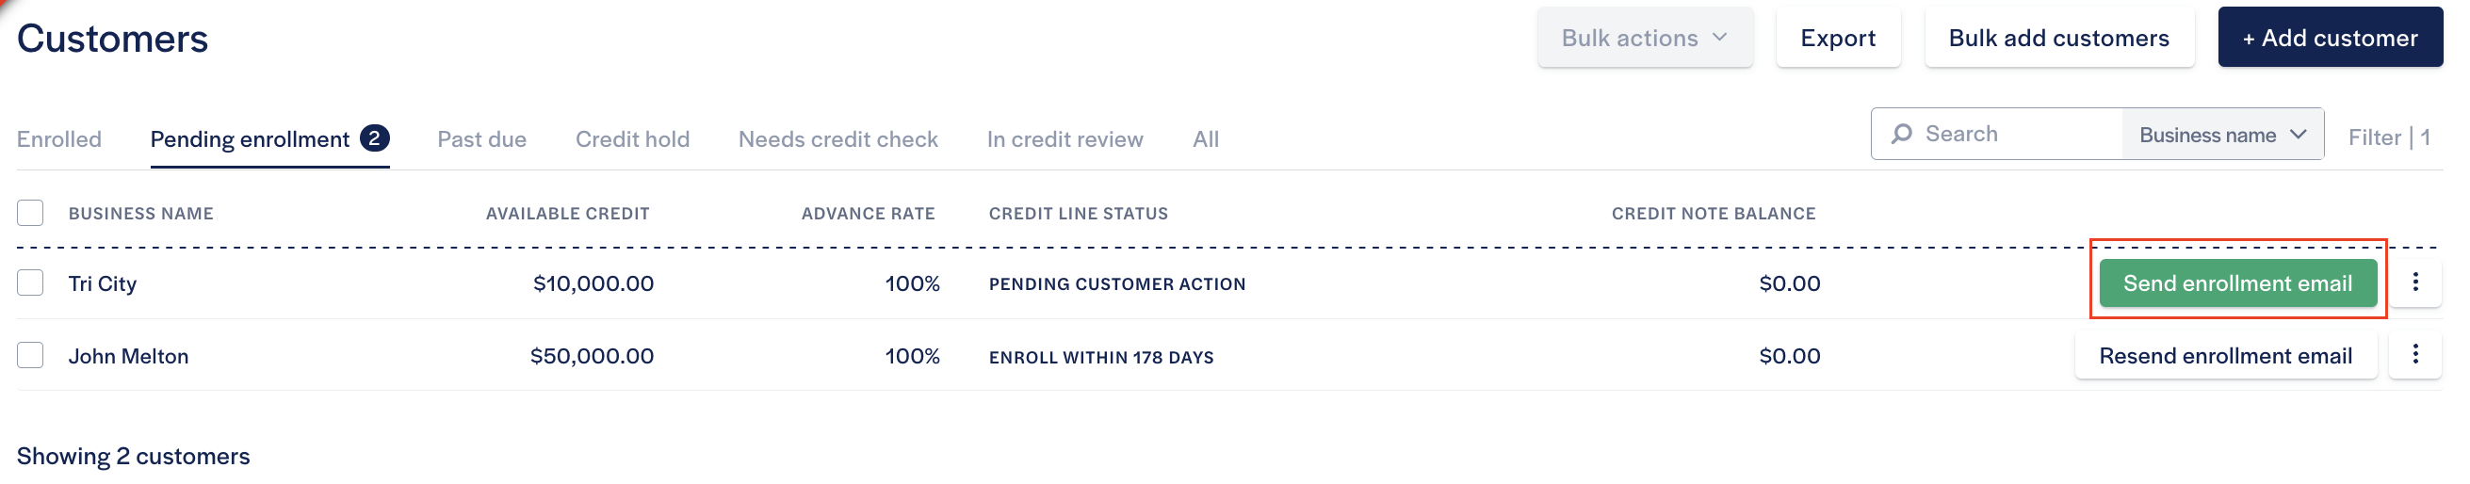The image size is (2470, 484).
Task: Click the Add customer button
Action: tap(2329, 38)
